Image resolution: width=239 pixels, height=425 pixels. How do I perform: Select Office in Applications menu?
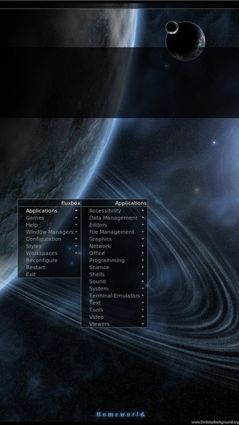pos(114,253)
